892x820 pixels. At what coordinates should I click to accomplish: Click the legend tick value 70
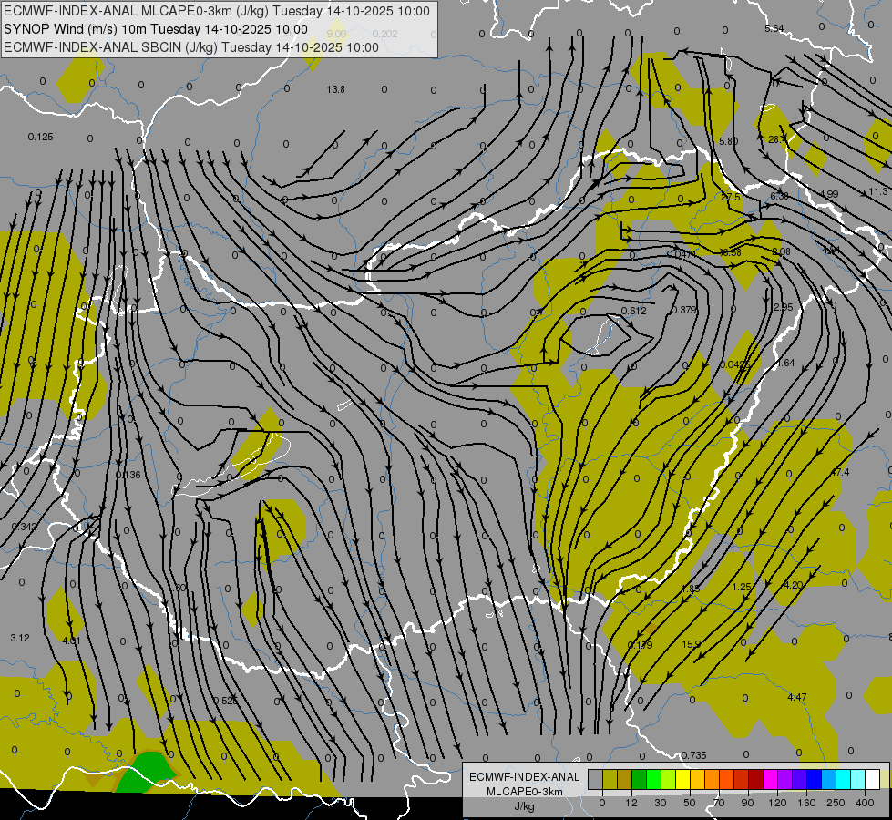pos(719,803)
